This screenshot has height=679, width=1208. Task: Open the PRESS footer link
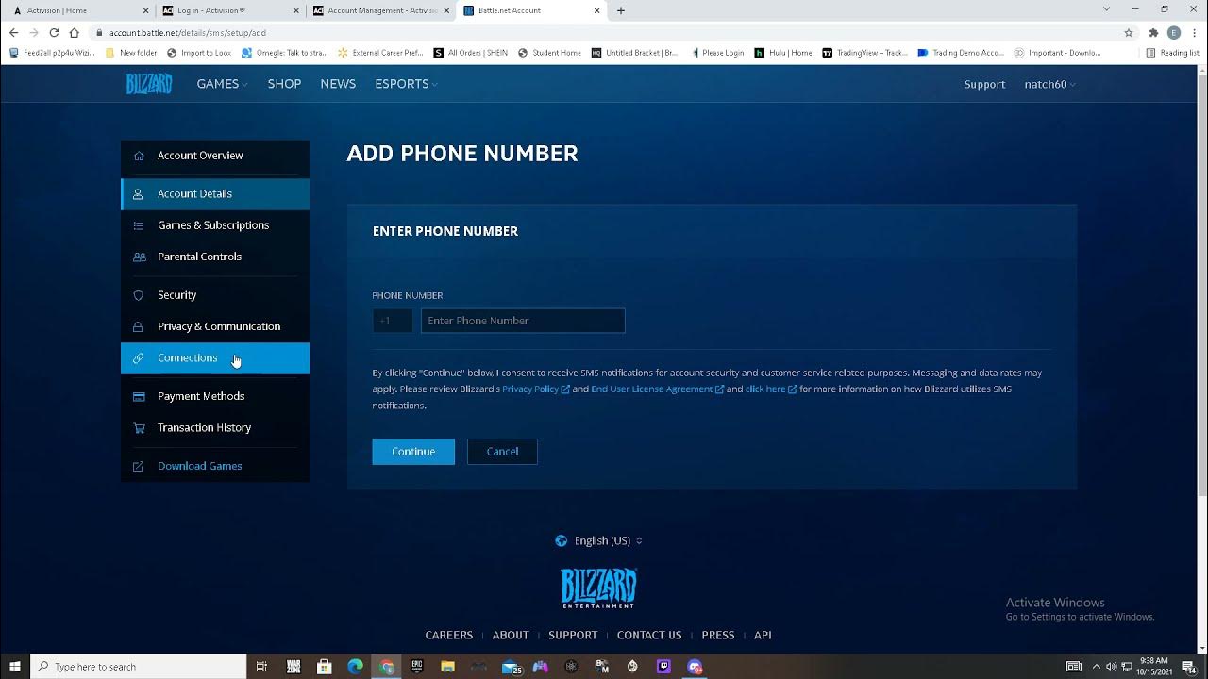tap(718, 635)
